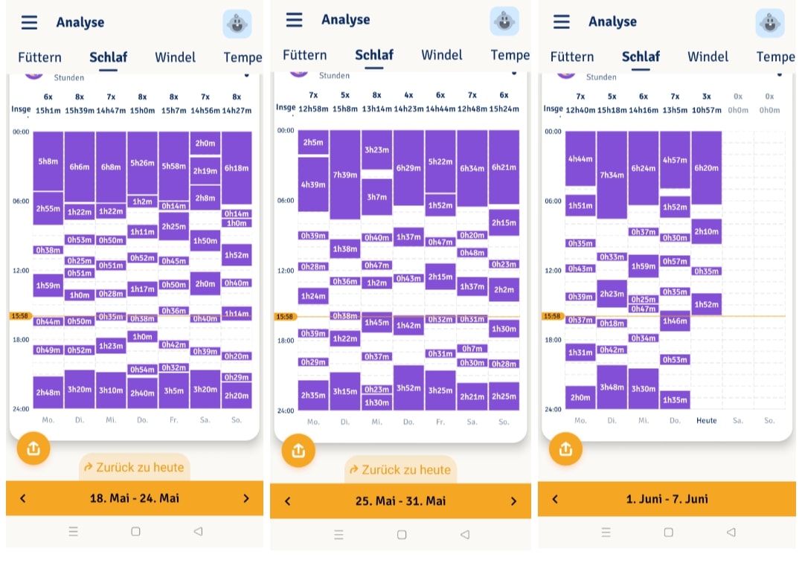Tap the Zurück zu heute button below the 25.–31. Mai chart
Image resolution: width=802 pixels, height=586 pixels.
click(x=400, y=469)
